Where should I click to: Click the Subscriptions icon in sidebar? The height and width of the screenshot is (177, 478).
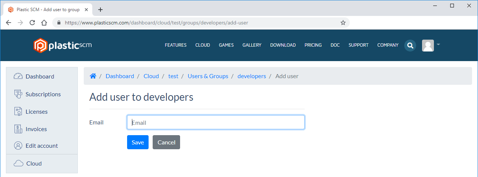tap(18, 94)
